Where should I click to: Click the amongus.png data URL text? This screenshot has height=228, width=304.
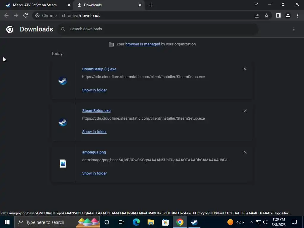[x=156, y=160]
